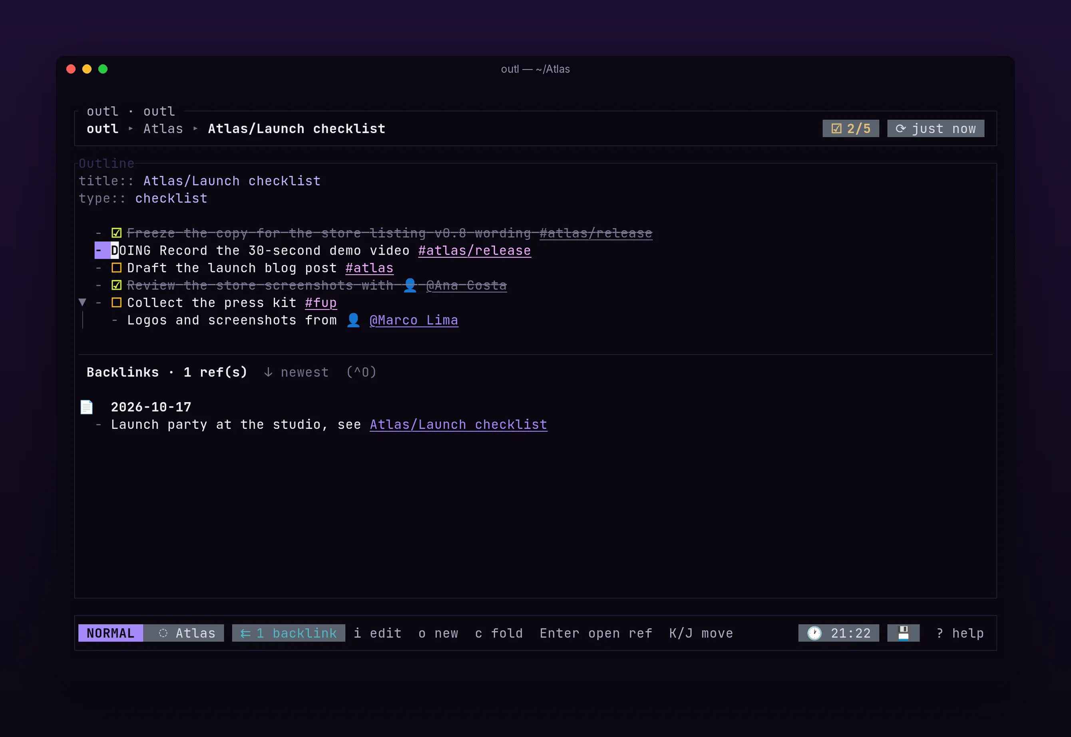
Task: Click the NORMAL mode indicator
Action: 110,633
